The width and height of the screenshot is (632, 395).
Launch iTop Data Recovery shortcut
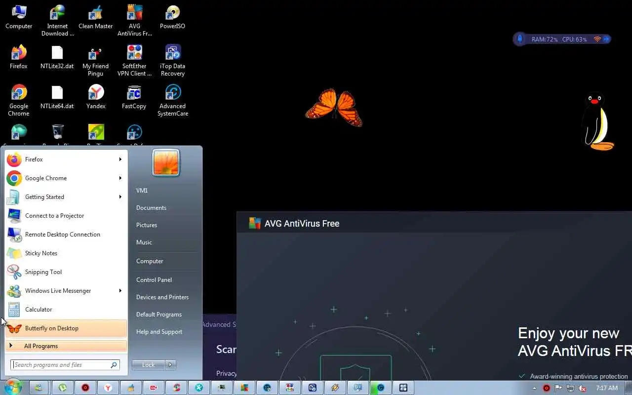coord(173,61)
